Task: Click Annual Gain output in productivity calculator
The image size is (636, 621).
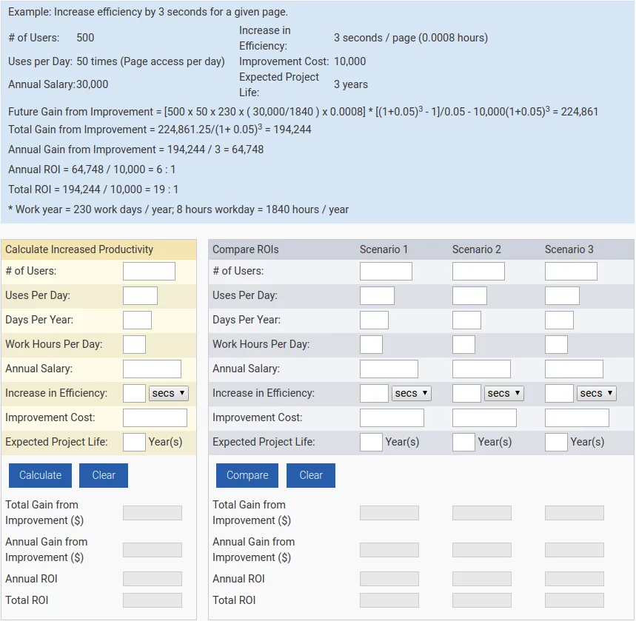Action: pyautogui.click(x=153, y=550)
